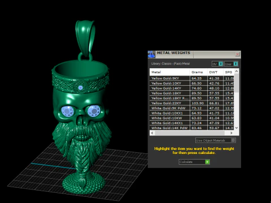The width and height of the screenshot is (271, 203).
Task: Click the horizontal scrollbar thumb
Action: pos(189,133)
